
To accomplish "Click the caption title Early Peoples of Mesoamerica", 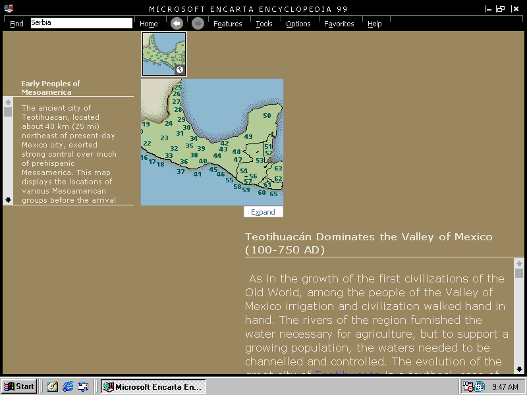I will (x=51, y=88).
